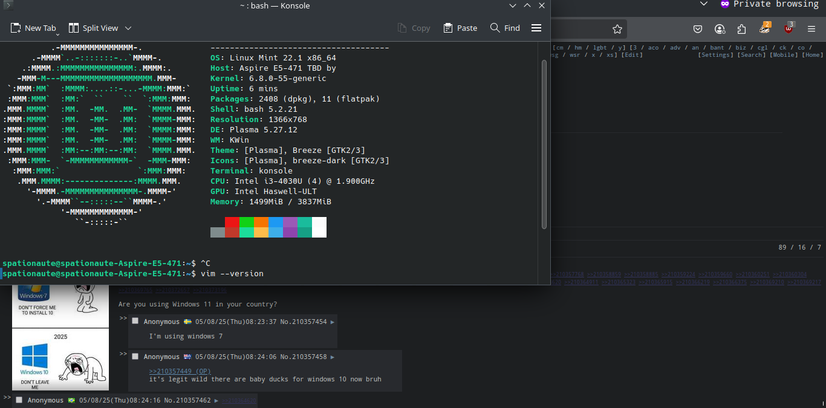Open Find in Konsole toolbar
The height and width of the screenshot is (408, 826).
pyautogui.click(x=505, y=28)
